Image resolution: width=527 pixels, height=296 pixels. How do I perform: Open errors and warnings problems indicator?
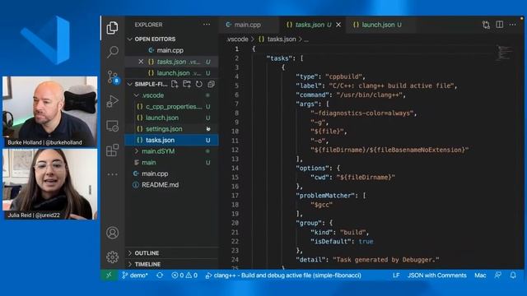coord(184,275)
